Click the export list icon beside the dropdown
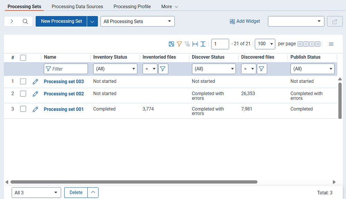This screenshot has height=199, width=346. click(x=334, y=21)
